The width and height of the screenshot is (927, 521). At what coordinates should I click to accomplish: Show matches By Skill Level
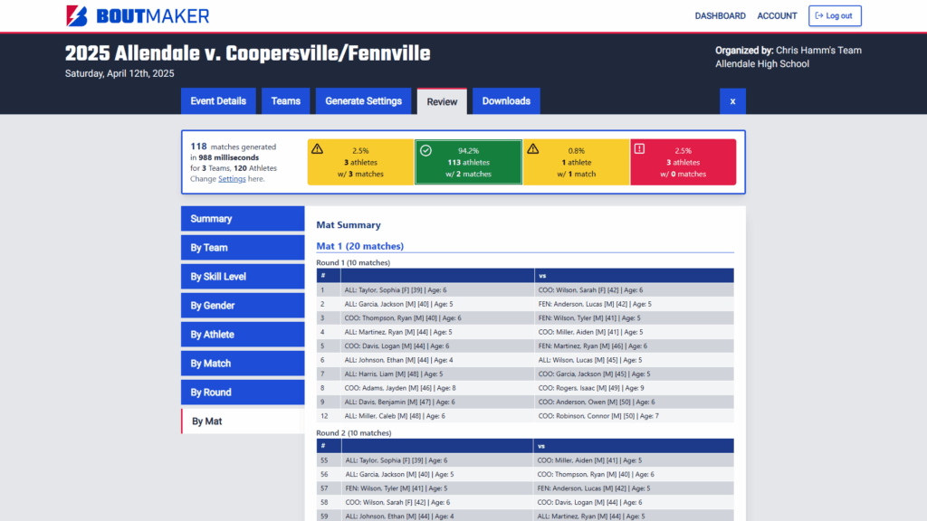243,277
